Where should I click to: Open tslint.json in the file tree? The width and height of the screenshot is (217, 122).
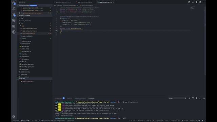pos(25,69)
